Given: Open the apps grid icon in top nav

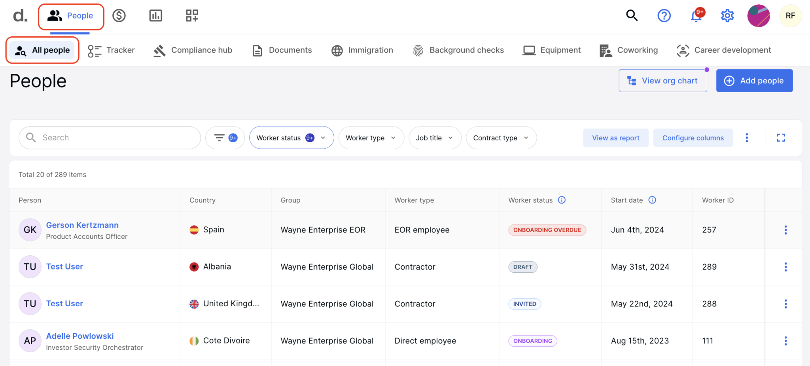Looking at the screenshot, I should point(192,16).
